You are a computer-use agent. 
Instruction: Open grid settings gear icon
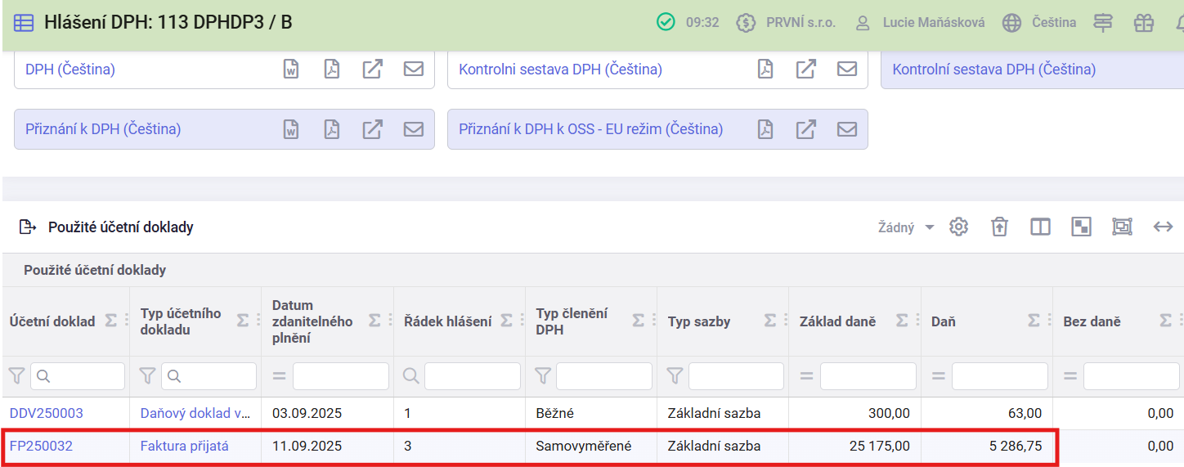958,227
